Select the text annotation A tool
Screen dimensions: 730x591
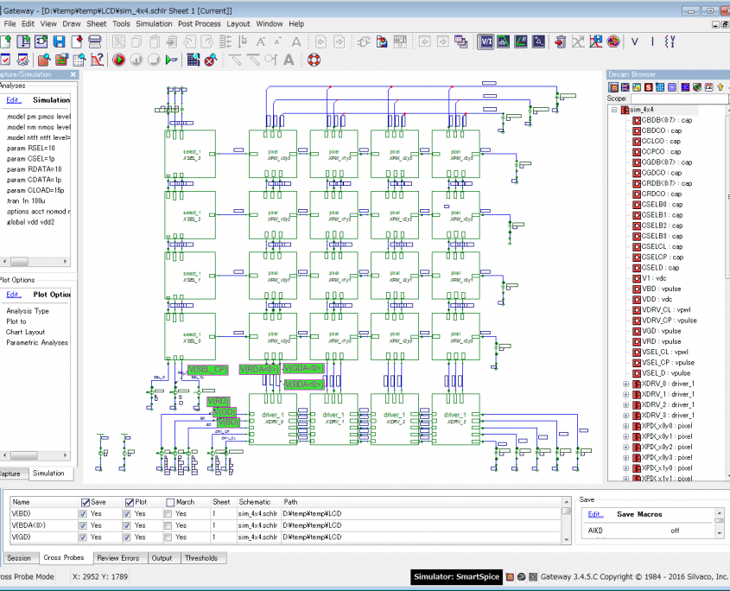[287, 59]
